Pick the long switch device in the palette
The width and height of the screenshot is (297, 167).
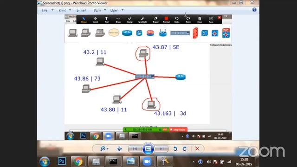coord(180,33)
